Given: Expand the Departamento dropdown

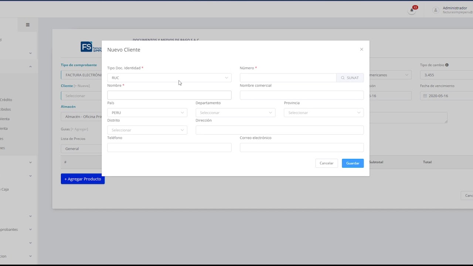Looking at the screenshot, I should (235, 113).
